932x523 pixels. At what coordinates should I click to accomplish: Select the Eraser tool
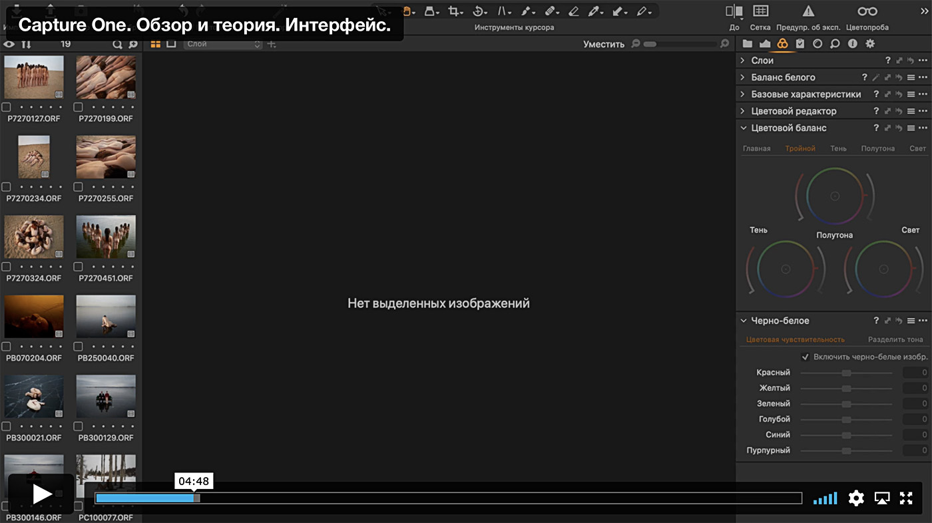click(x=574, y=11)
